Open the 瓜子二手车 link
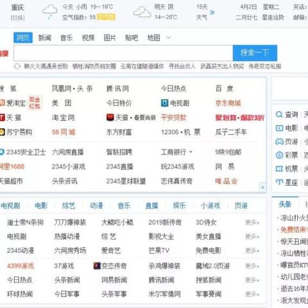308x308 pixels. click(231, 132)
